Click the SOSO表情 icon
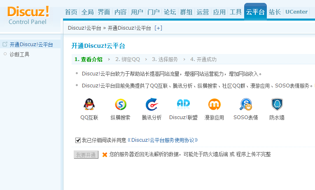Viewport: 315px width, 190px height. point(246,104)
